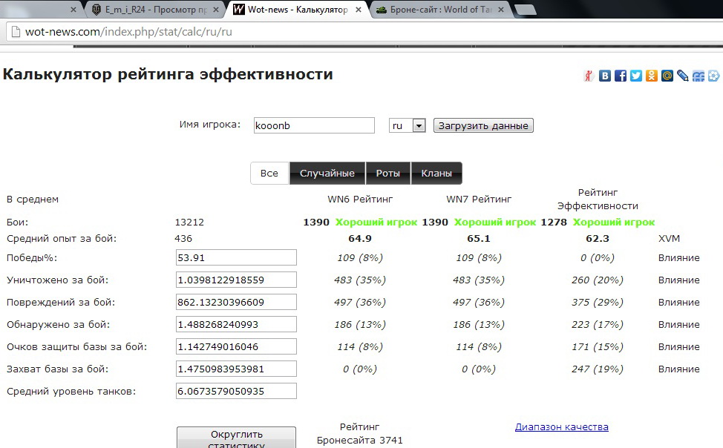This screenshot has height=448, width=723.
Task: Open a new browser tab
Action: 525,10
